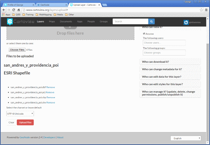Expand Who can manage it section

tap(170, 93)
